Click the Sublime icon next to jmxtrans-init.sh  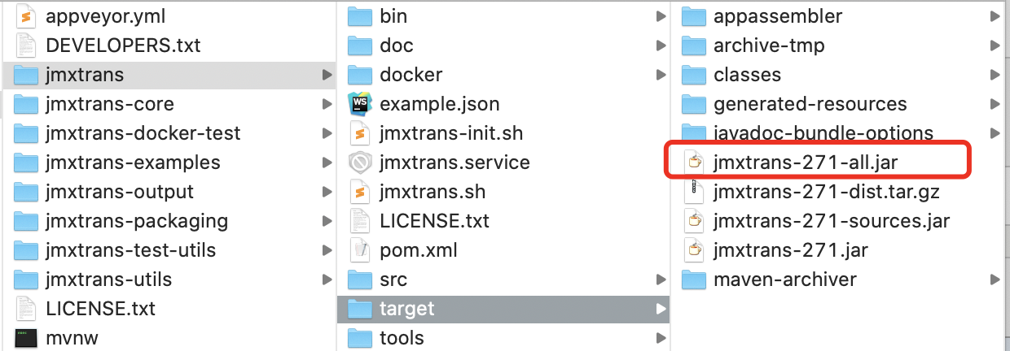[359, 133]
